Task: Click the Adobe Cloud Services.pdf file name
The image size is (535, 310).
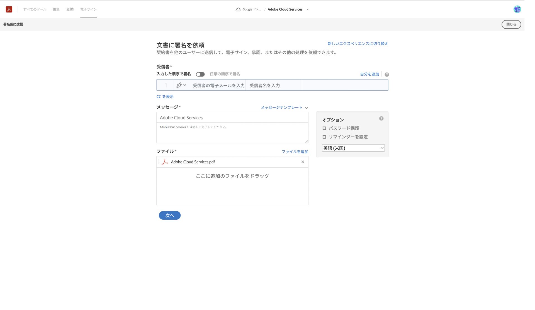Action: click(193, 162)
